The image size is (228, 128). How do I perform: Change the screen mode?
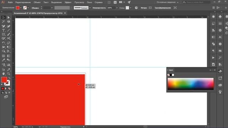[6, 97]
